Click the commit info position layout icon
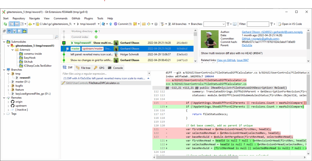The height and width of the screenshot is (161, 312). [22, 24]
